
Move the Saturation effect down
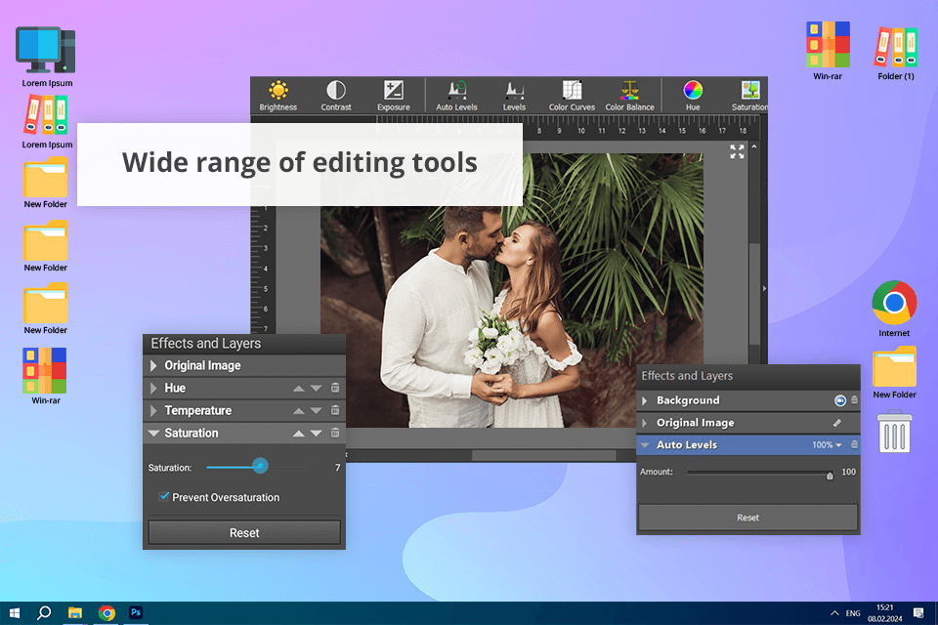pyautogui.click(x=316, y=433)
